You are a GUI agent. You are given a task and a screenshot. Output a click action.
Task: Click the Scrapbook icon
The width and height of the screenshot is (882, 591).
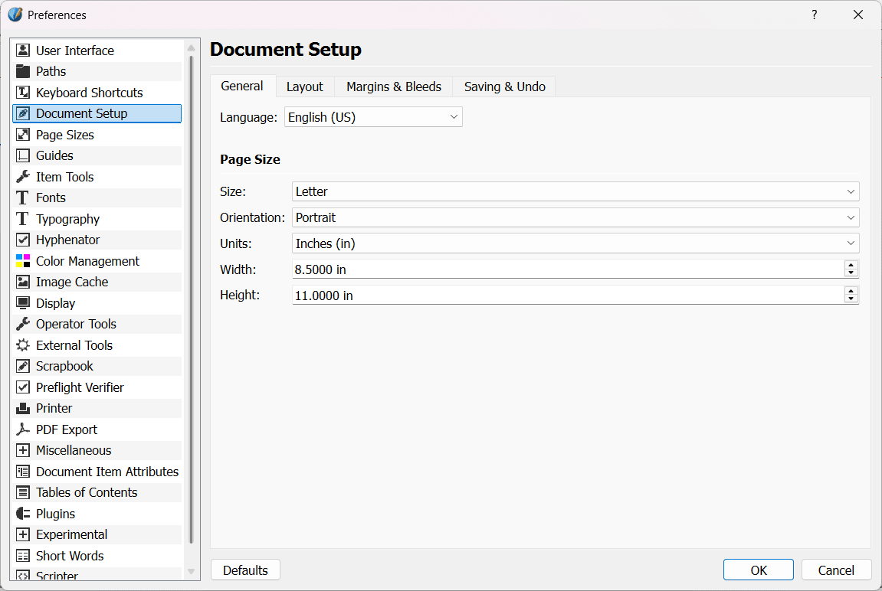tap(23, 366)
